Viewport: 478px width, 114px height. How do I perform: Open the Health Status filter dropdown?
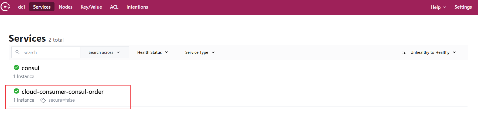coord(153,52)
